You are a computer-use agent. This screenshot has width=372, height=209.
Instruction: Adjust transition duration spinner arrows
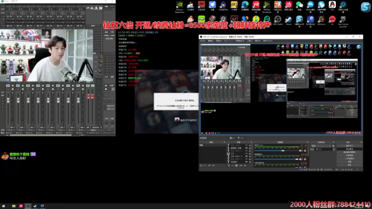[333, 149]
